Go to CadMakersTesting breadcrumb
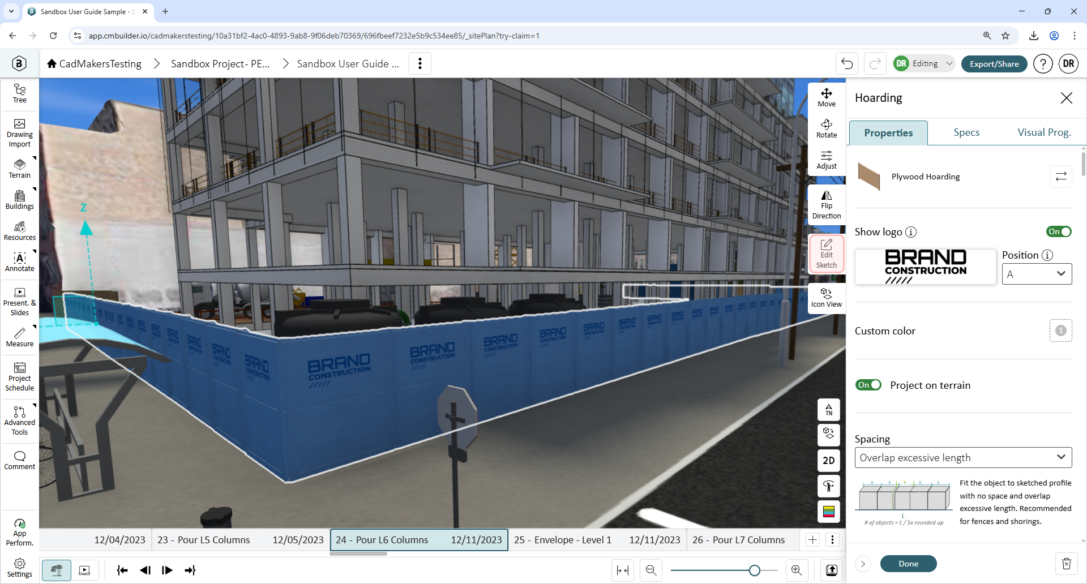 coord(95,63)
